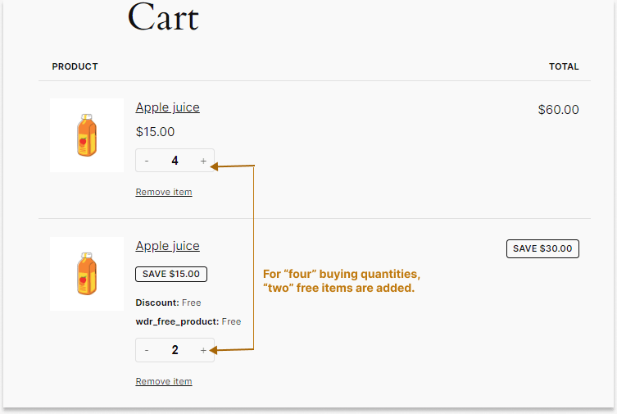Open the first Apple juice product link
This screenshot has height=414, width=617.
168,107
